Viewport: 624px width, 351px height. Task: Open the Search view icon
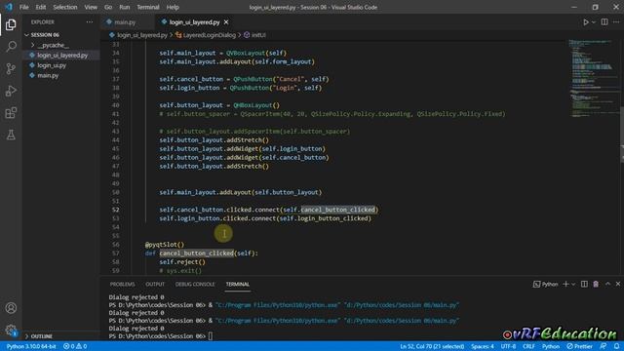pyautogui.click(x=11, y=47)
